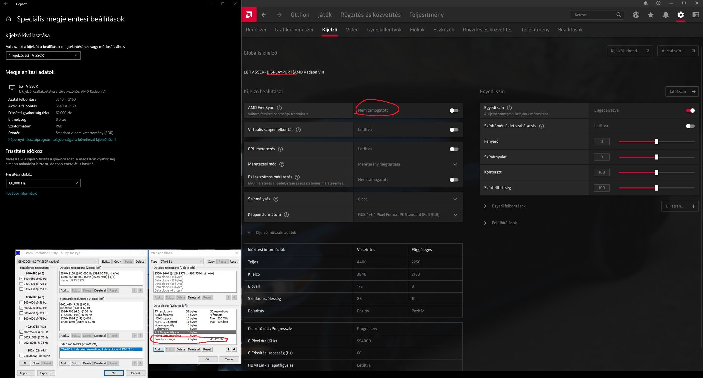Move data block up in Extension Block
The height and width of the screenshot is (378, 703).
[x=228, y=349]
